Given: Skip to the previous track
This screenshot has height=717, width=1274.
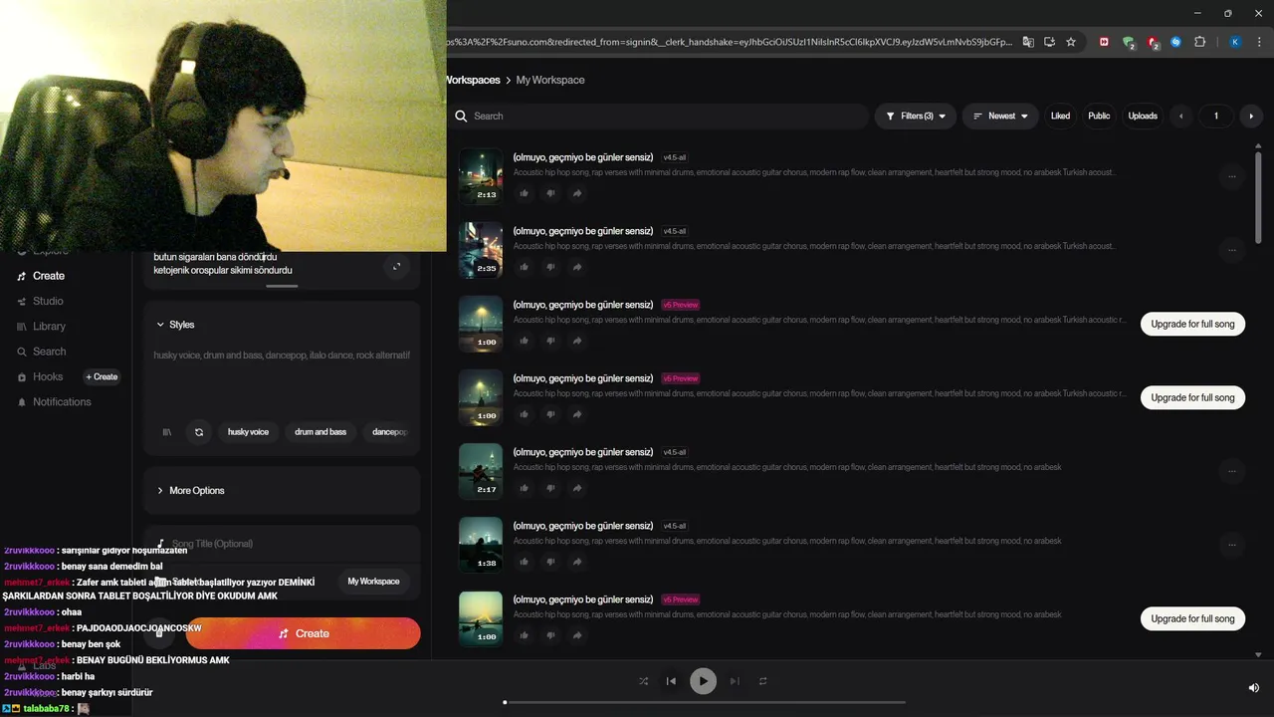Looking at the screenshot, I should click(x=671, y=681).
